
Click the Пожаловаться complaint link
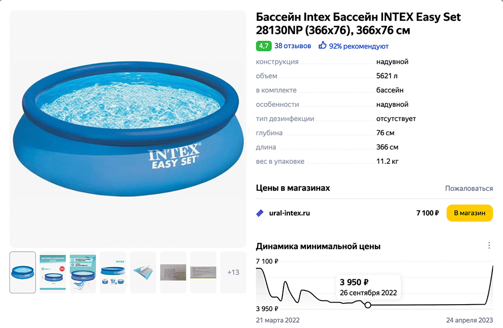point(468,188)
